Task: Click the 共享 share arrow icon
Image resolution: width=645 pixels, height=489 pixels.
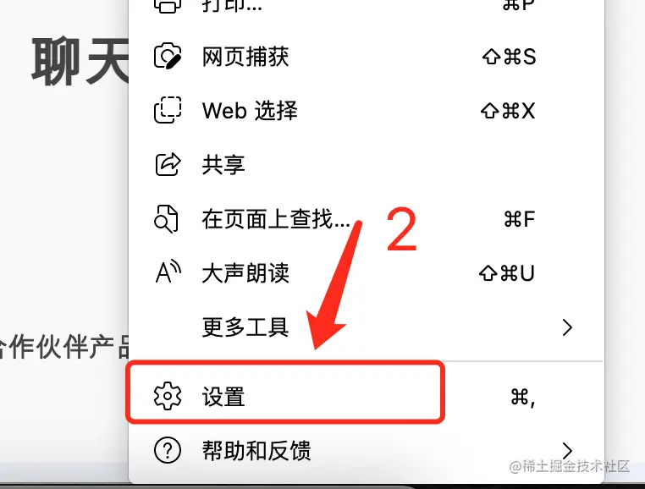Action: click(x=168, y=164)
